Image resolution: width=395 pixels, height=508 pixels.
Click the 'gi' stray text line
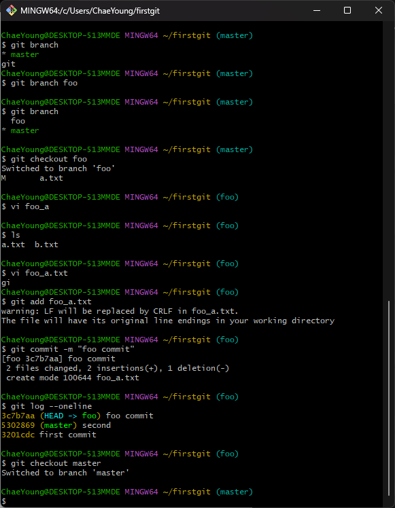(6, 283)
